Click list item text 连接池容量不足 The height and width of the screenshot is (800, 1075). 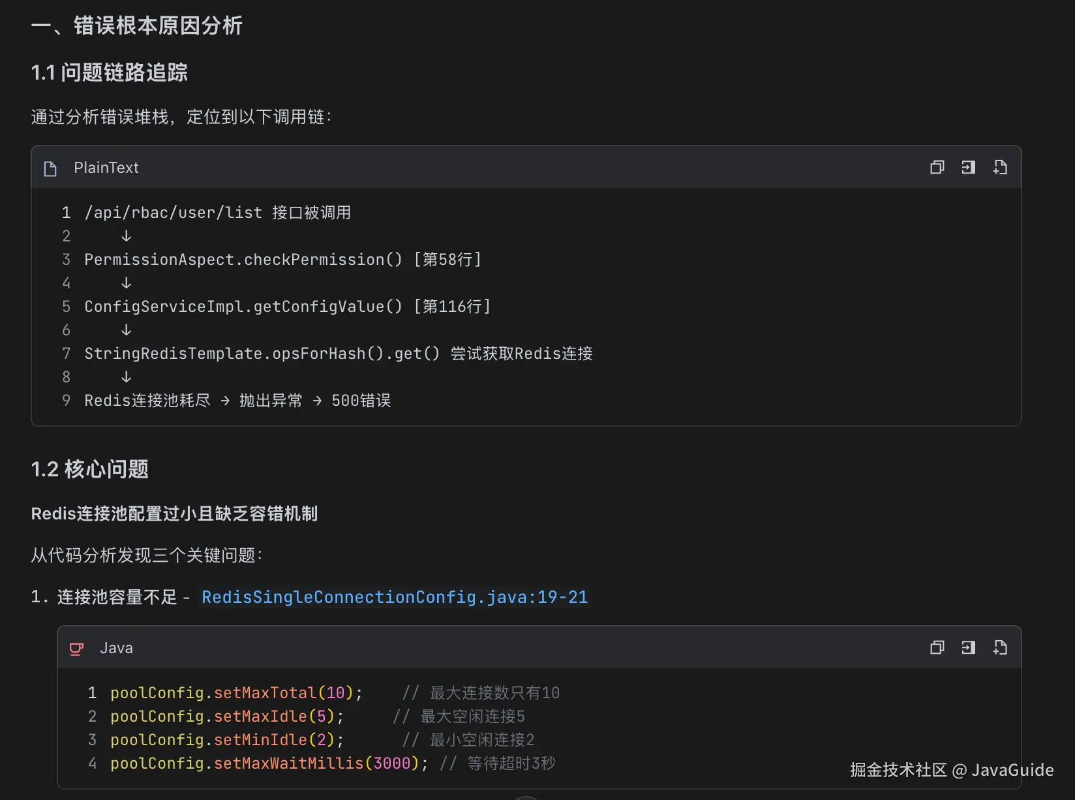pos(117,597)
